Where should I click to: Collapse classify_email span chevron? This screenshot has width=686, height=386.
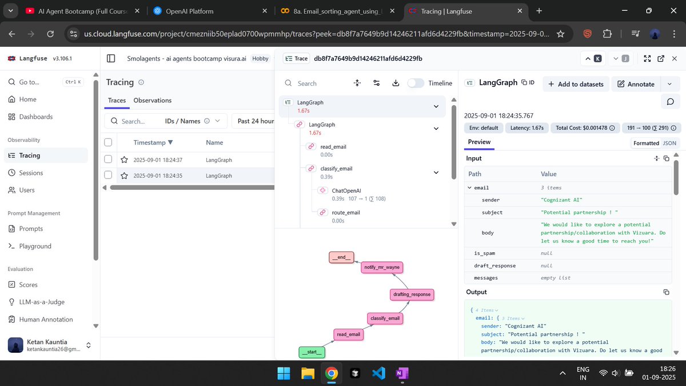(436, 172)
